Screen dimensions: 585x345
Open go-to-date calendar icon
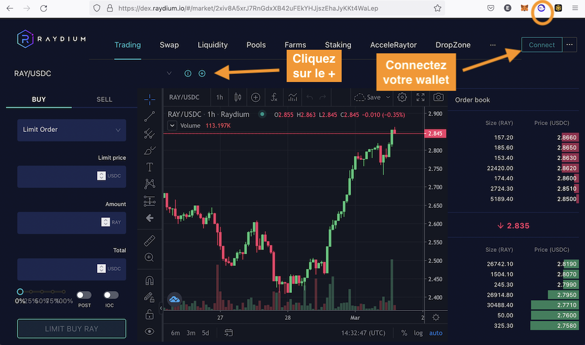tap(229, 333)
